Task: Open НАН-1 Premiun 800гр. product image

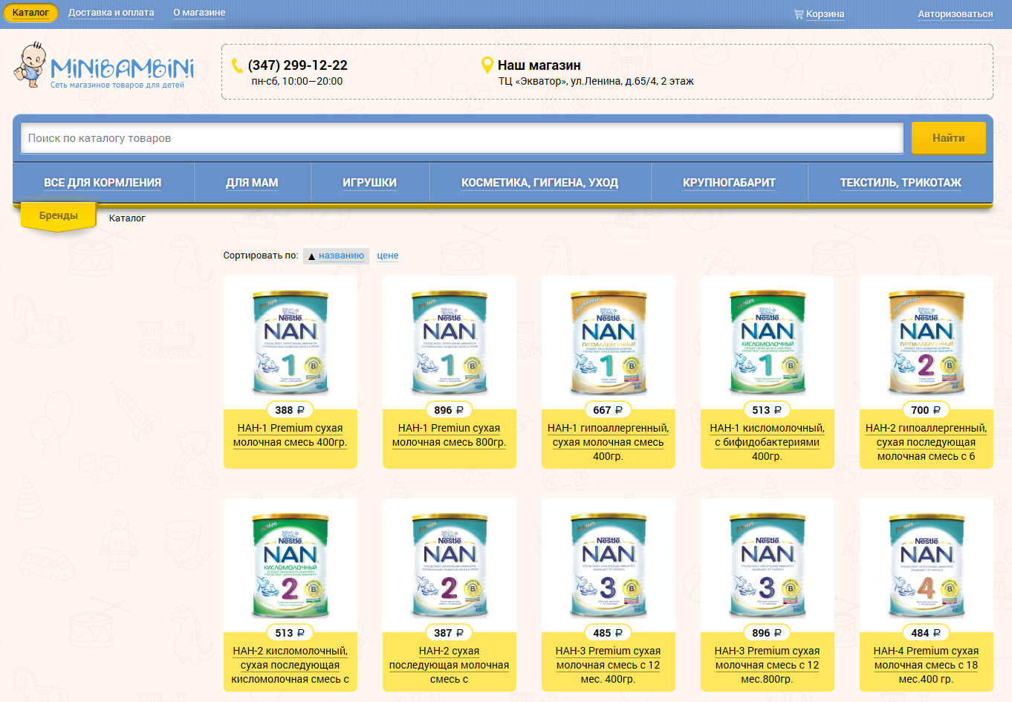Action: coord(450,342)
